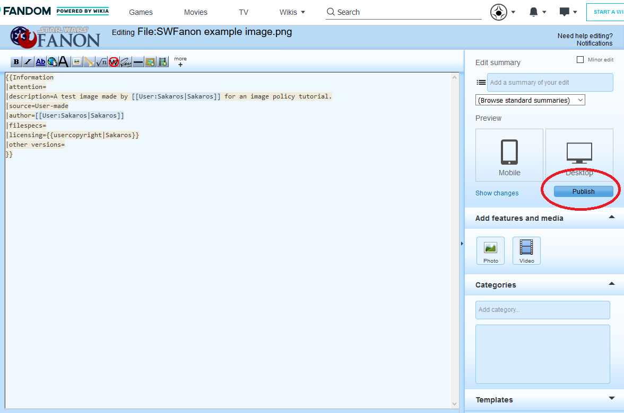The image size is (624, 413).
Task: Insert internal link with Ab icon
Action: point(40,61)
